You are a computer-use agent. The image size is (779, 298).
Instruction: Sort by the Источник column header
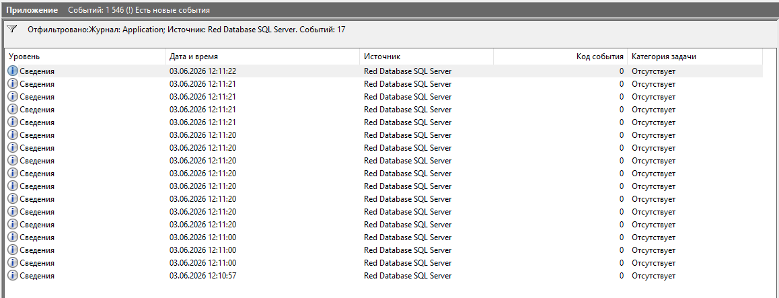click(x=426, y=57)
